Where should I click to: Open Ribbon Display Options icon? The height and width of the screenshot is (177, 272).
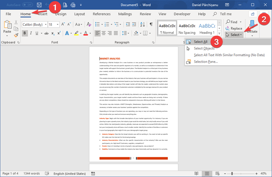point(227,5)
